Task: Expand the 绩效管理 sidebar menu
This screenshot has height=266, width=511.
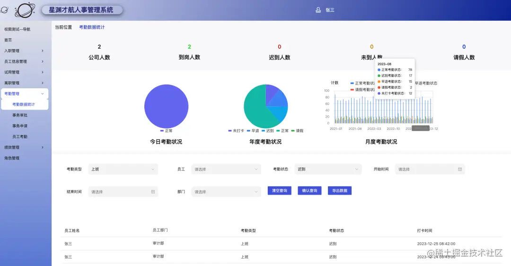Action: click(x=24, y=147)
